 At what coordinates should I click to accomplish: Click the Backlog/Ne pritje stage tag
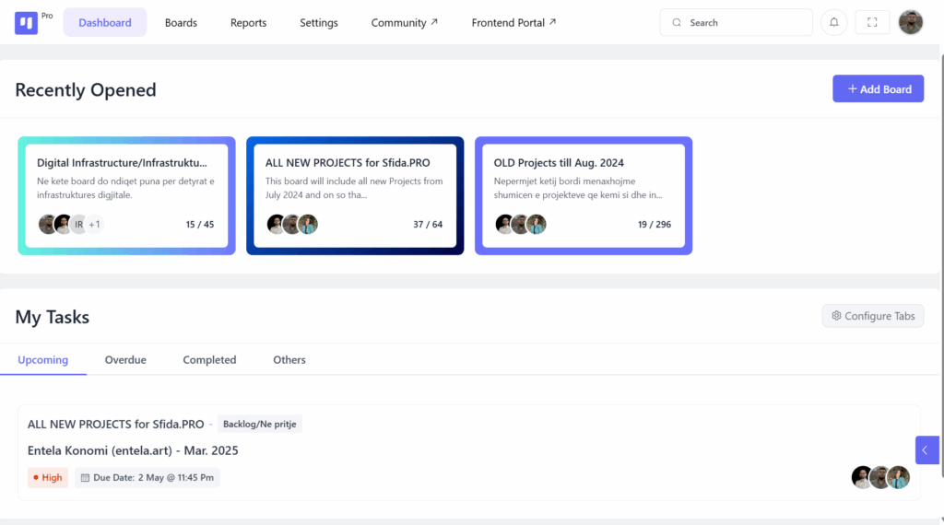(259, 424)
